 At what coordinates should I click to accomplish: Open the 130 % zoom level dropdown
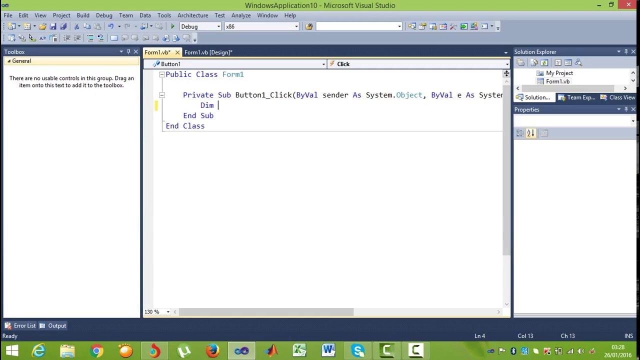click(168, 311)
